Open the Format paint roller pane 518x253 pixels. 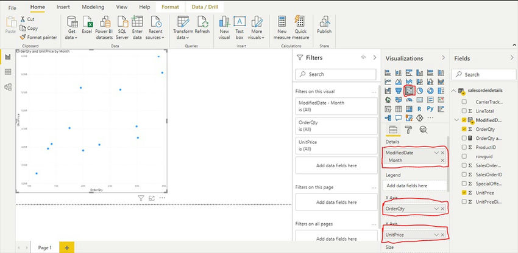tap(408, 130)
